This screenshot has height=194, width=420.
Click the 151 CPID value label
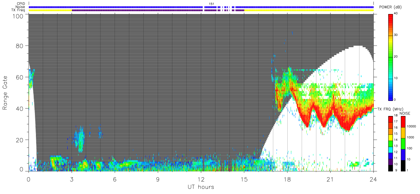pos(211,4)
